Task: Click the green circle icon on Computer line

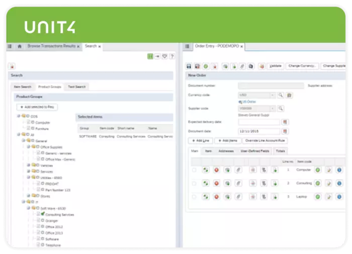Action: click(318, 170)
